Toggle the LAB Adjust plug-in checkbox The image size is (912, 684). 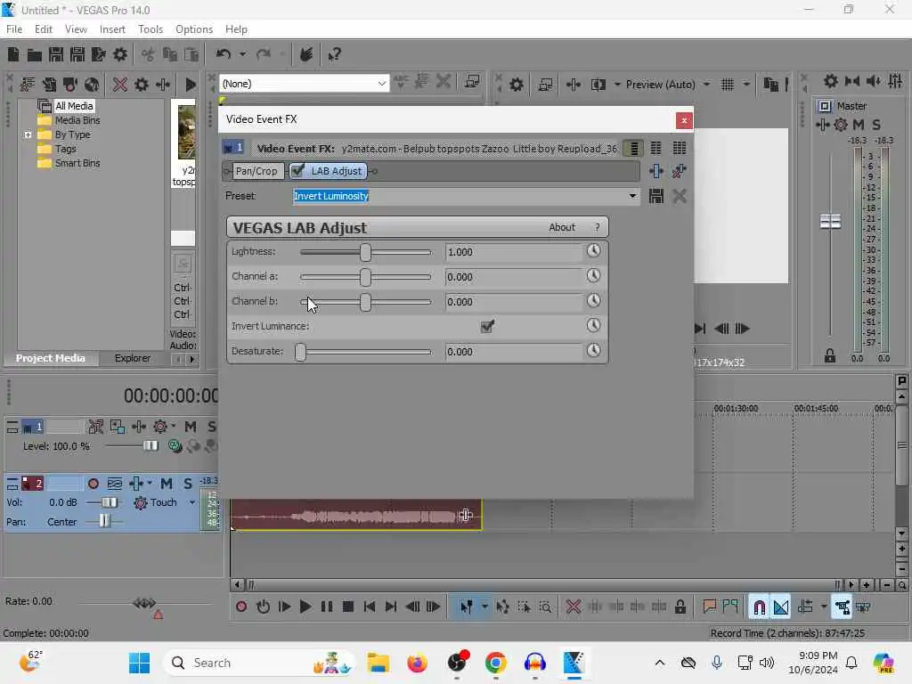click(297, 170)
